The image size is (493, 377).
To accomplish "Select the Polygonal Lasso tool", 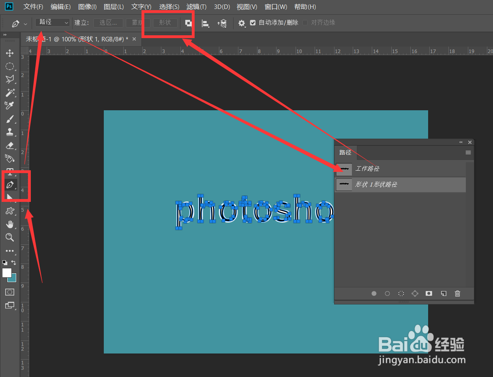I will point(10,79).
